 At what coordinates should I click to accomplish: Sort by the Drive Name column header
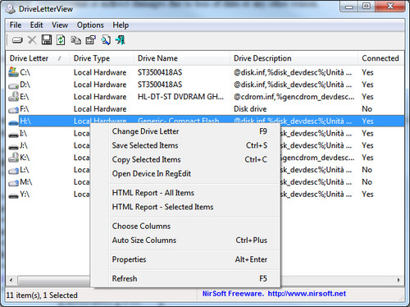point(181,58)
